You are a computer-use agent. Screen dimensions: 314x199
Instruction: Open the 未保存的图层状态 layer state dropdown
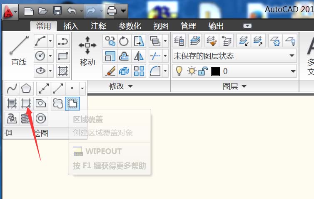pos(234,56)
